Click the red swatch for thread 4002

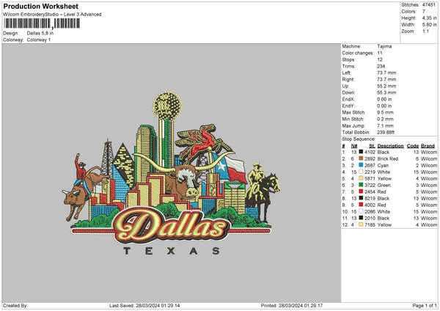pos(361,205)
